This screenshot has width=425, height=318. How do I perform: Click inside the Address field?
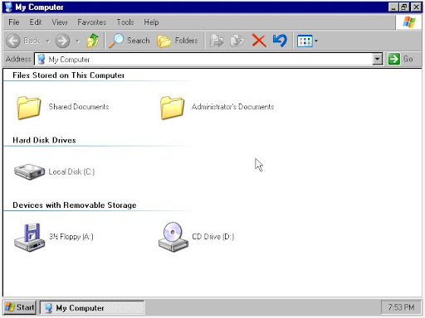click(x=208, y=59)
